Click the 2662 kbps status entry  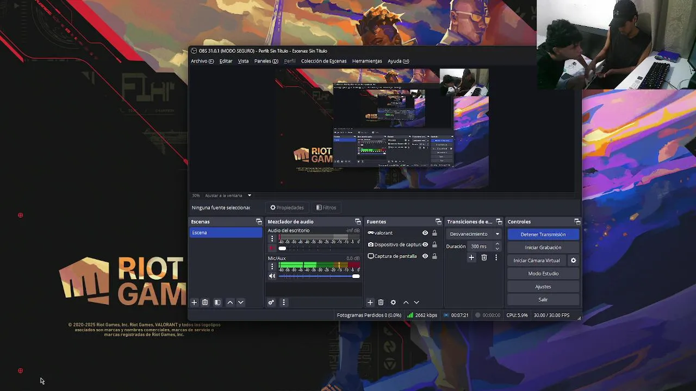[422, 315]
